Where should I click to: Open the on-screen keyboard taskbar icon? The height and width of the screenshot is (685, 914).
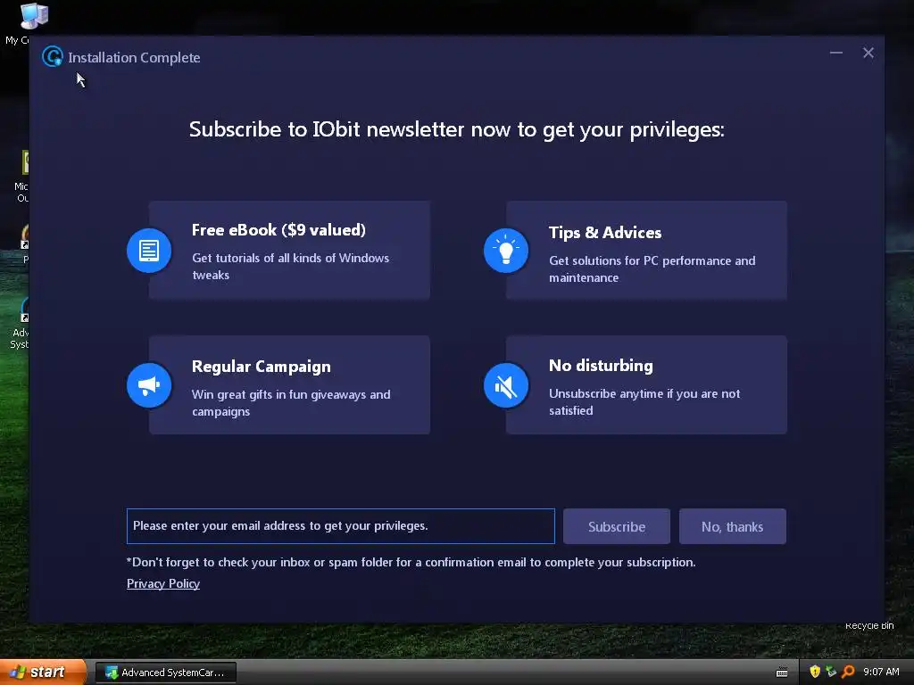tap(782, 673)
